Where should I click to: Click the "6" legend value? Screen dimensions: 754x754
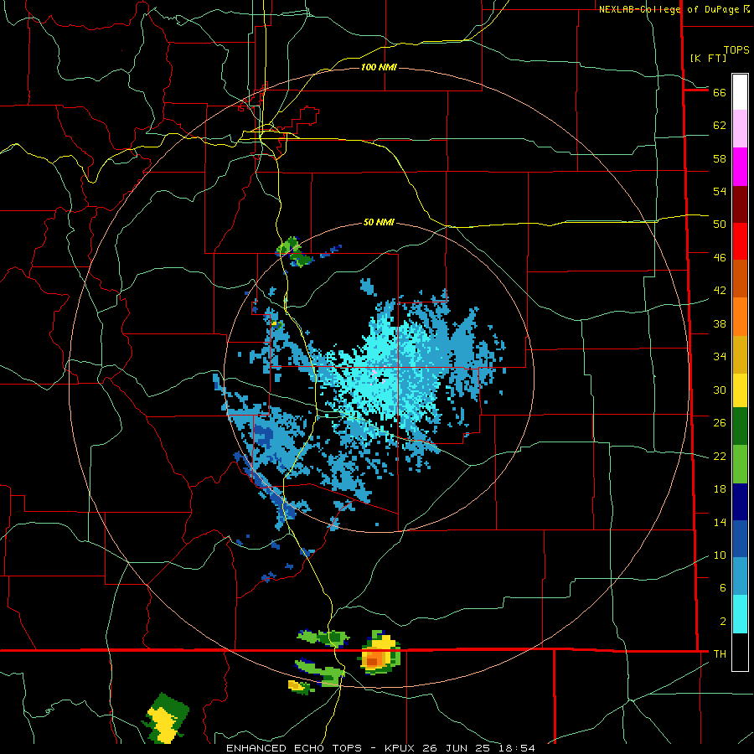tap(723, 588)
